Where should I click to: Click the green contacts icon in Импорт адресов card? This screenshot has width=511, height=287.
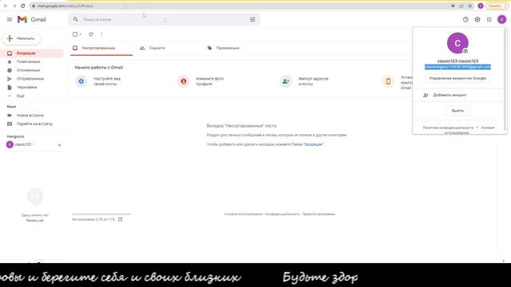click(x=286, y=81)
